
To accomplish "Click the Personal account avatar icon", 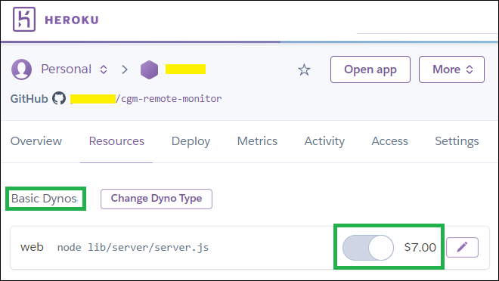I will coord(22,69).
